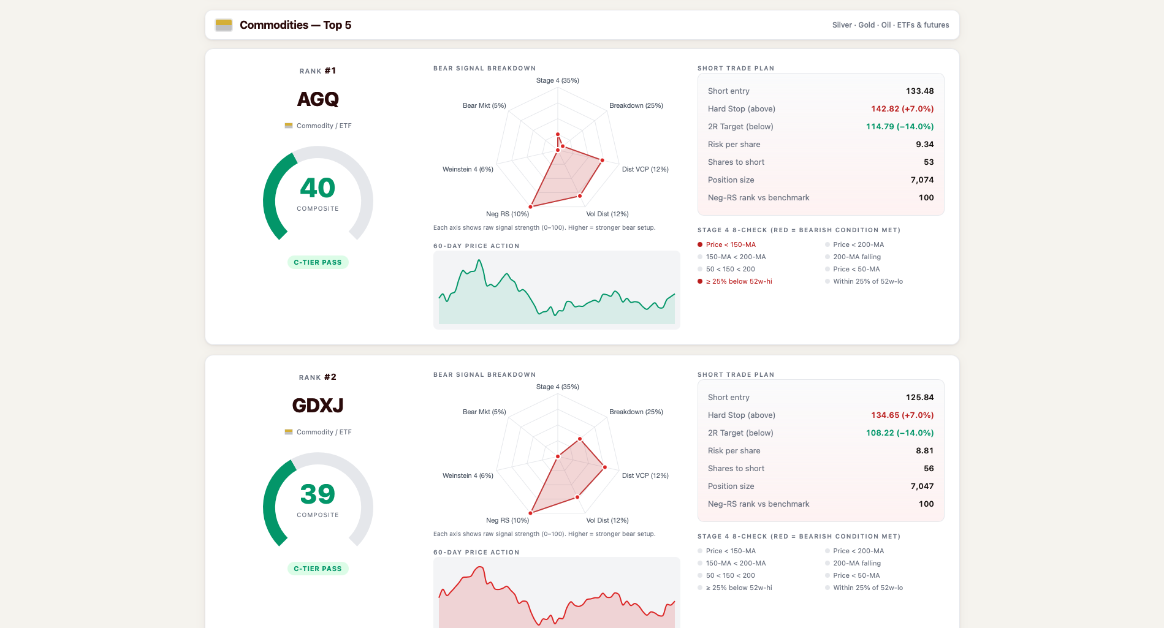The image size is (1164, 628).
Task: Click the GDXJ 2R target value 108.22 (−14.0%)
Action: [900, 433]
